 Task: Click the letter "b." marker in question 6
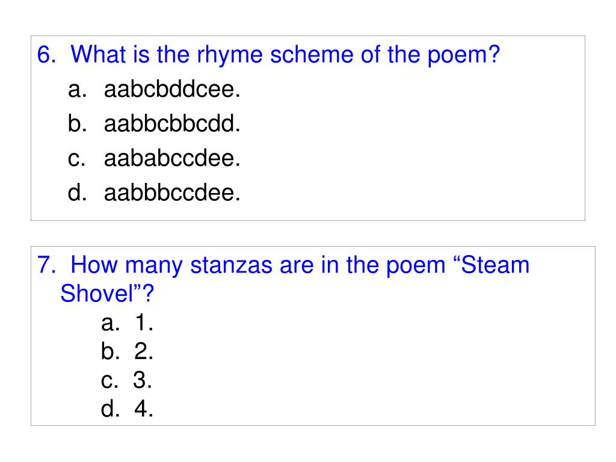click(x=77, y=123)
